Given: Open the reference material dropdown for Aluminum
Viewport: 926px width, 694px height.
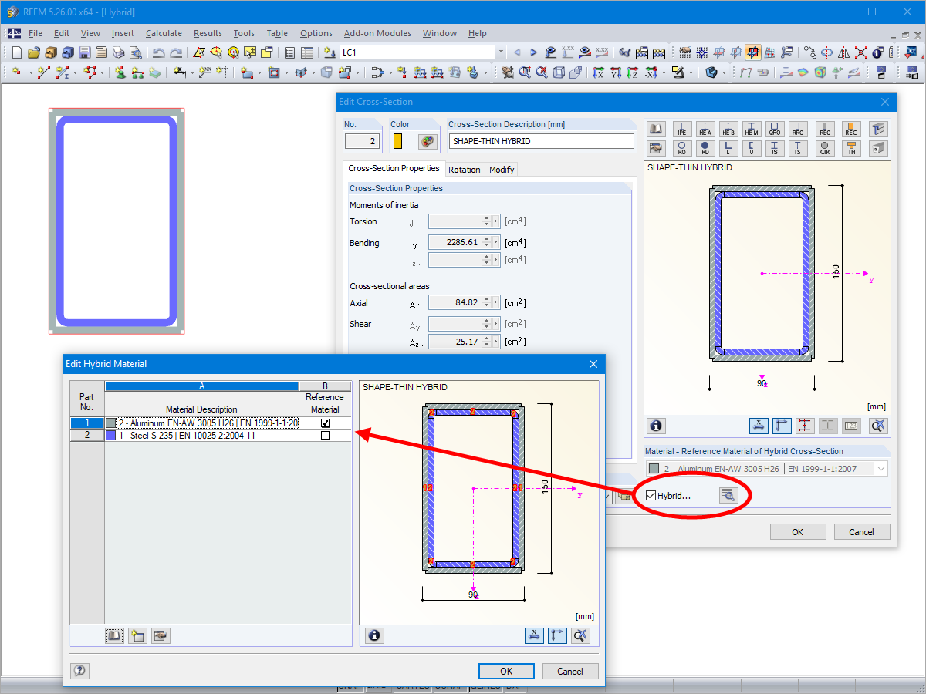Looking at the screenshot, I should click(880, 468).
